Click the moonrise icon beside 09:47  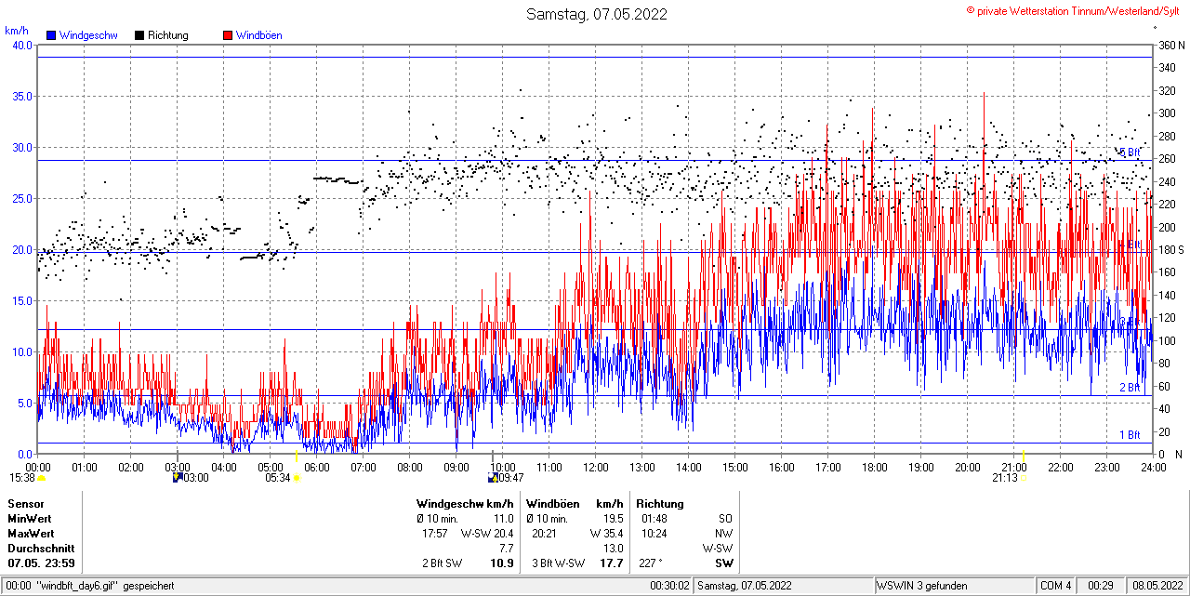tap(493, 478)
